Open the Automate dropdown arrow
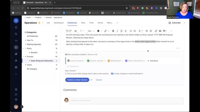The height and width of the screenshot is (112, 200). (185, 23)
